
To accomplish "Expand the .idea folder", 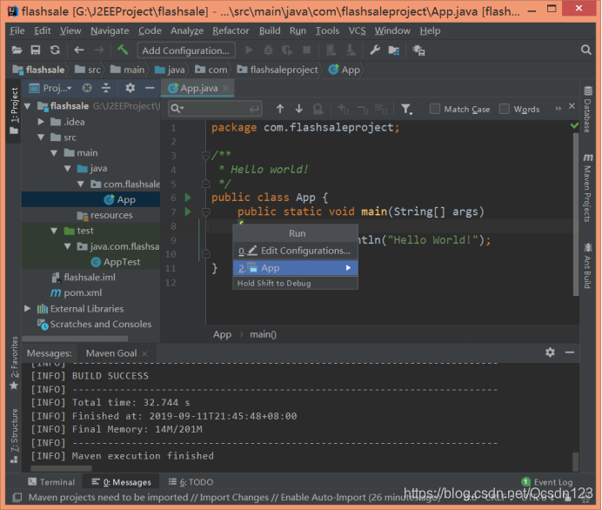I will click(41, 122).
